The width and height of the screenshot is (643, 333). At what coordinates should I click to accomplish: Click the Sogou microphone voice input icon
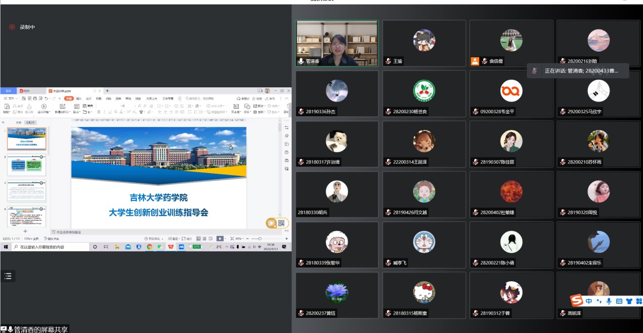[609, 301]
